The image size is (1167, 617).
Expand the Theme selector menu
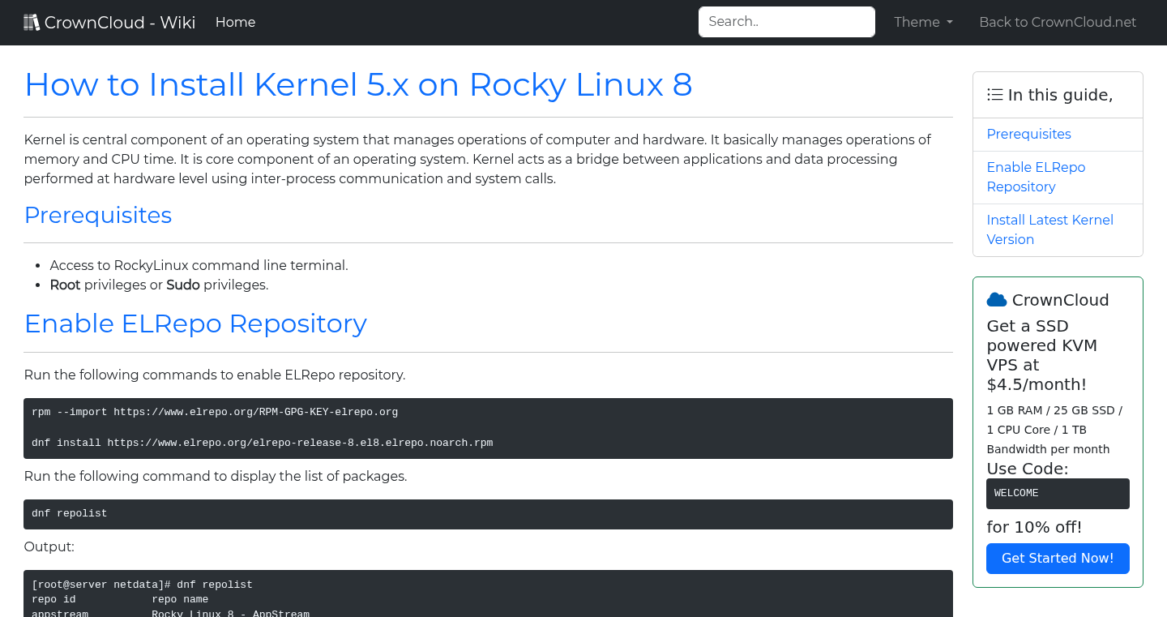923,22
